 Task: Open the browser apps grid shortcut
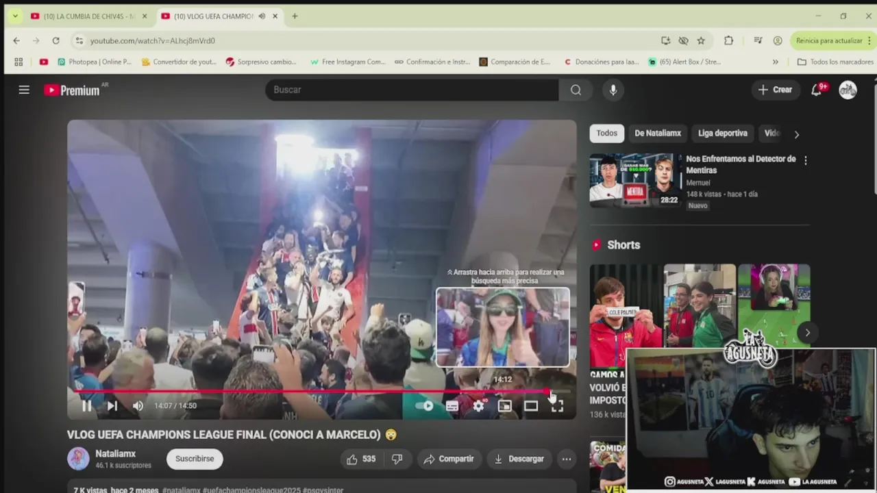pyautogui.click(x=18, y=62)
